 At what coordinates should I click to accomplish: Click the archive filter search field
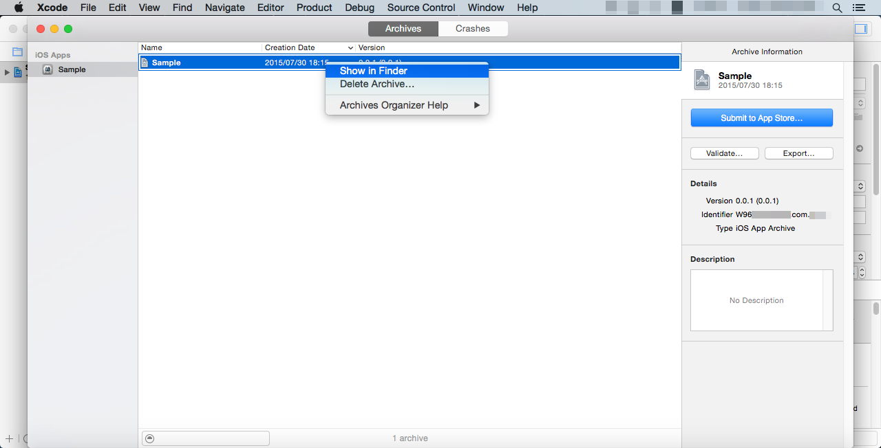(206, 438)
